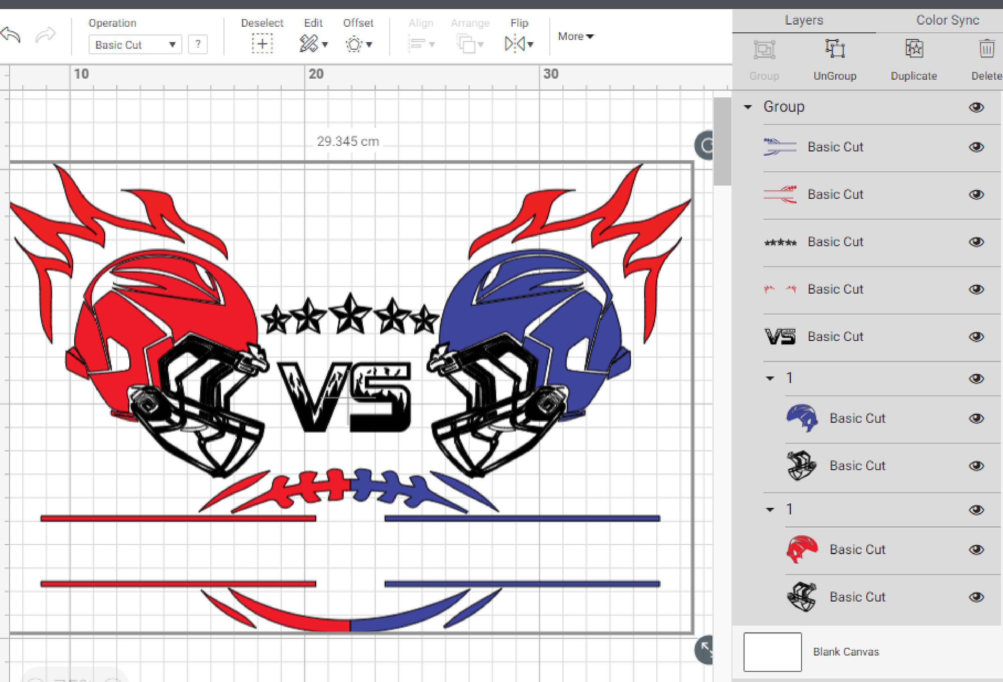Toggle visibility of the VS Basic Cut layer
Screen dimensions: 1003x682
coord(977,337)
